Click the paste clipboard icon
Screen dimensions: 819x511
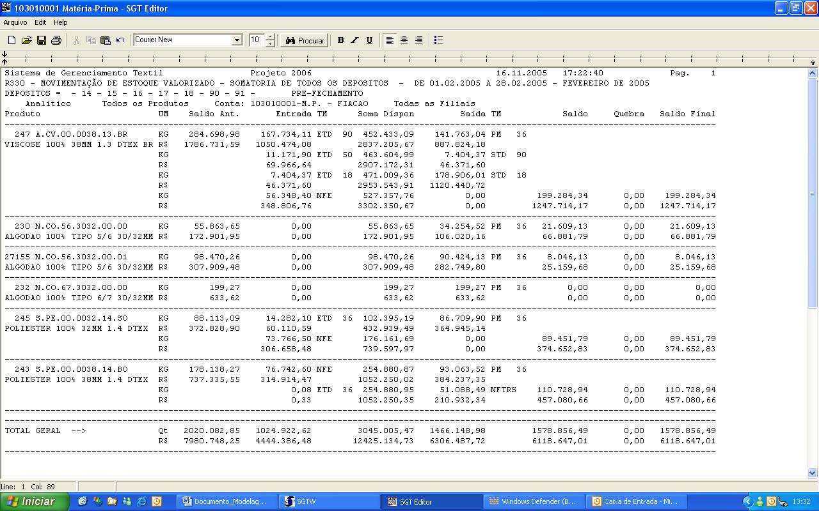pos(106,40)
